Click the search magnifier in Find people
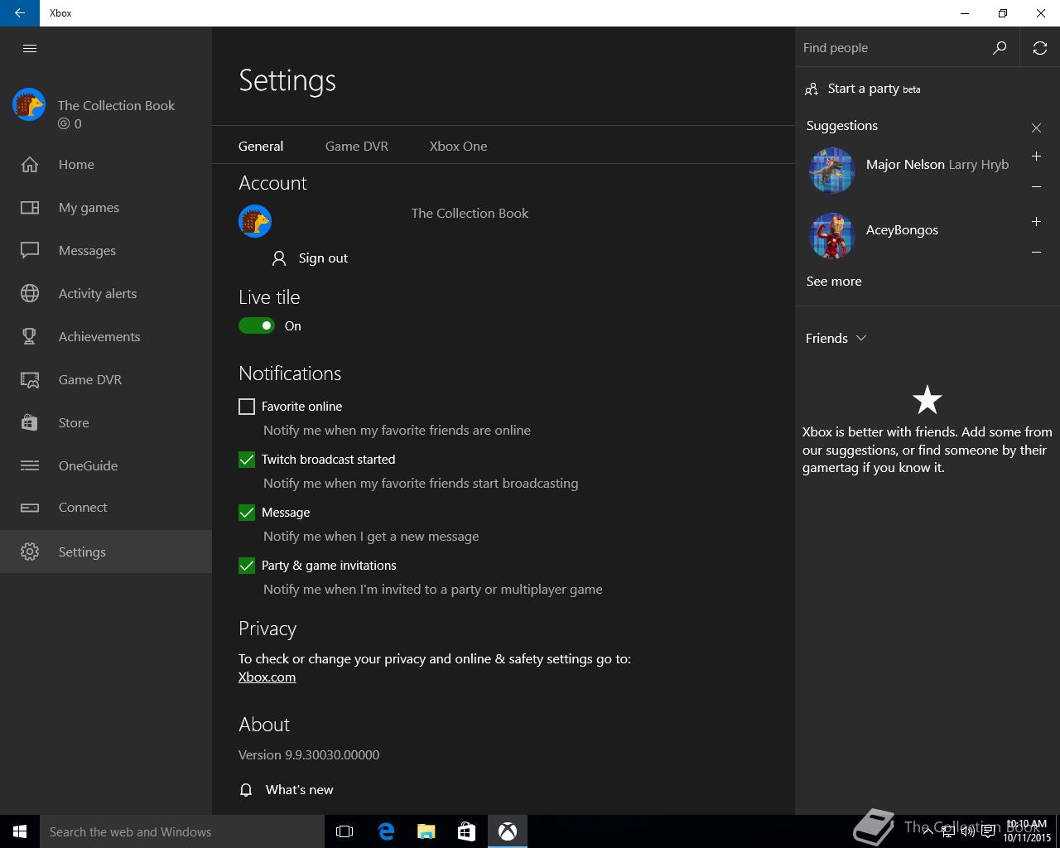This screenshot has height=848, width=1060. point(1000,48)
